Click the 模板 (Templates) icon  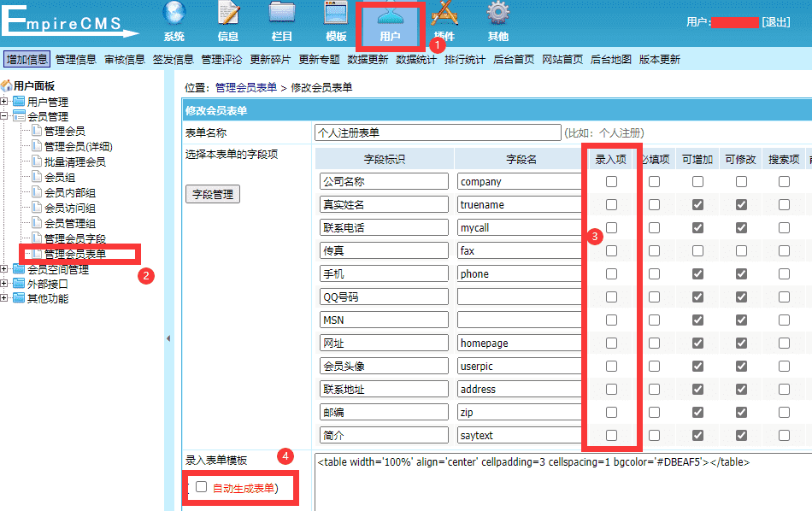335,21
